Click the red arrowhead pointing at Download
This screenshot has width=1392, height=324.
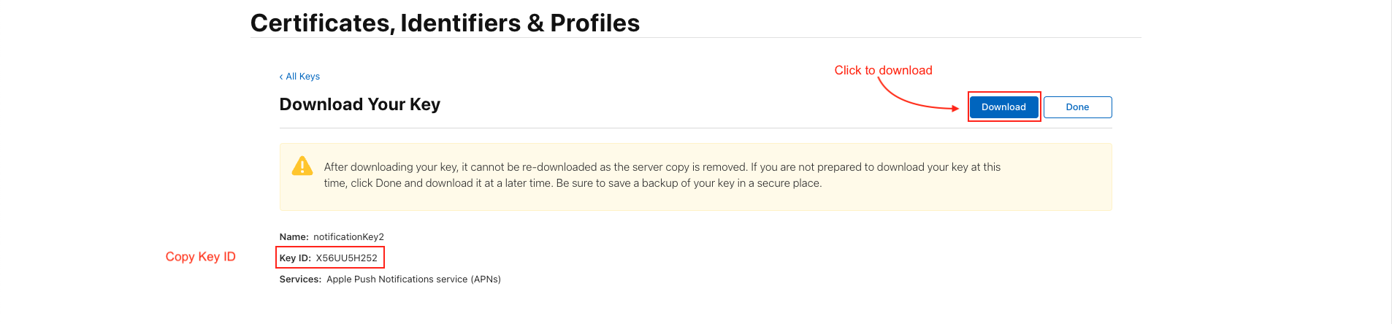(955, 109)
